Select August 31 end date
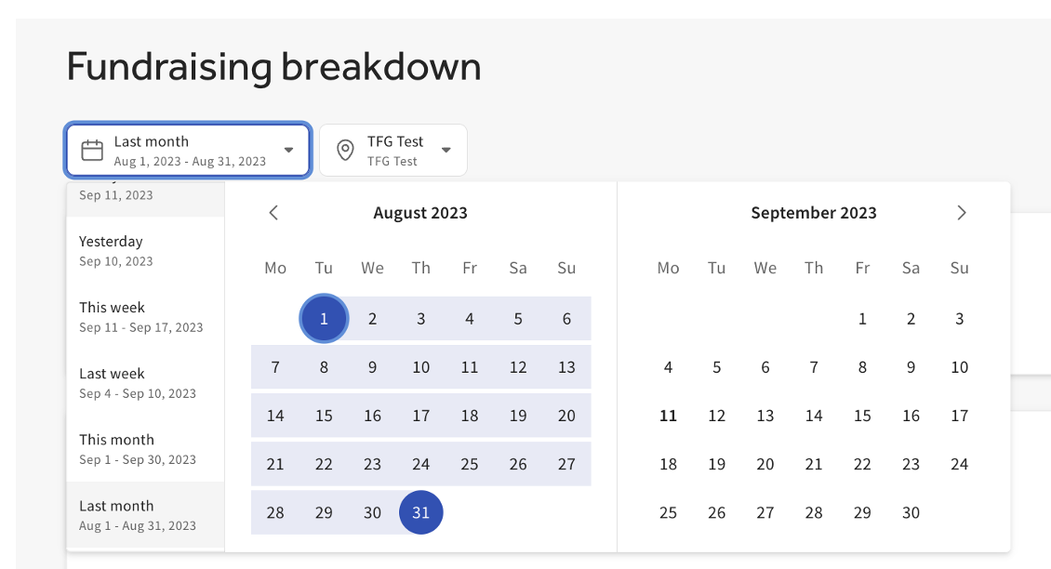 click(x=421, y=512)
